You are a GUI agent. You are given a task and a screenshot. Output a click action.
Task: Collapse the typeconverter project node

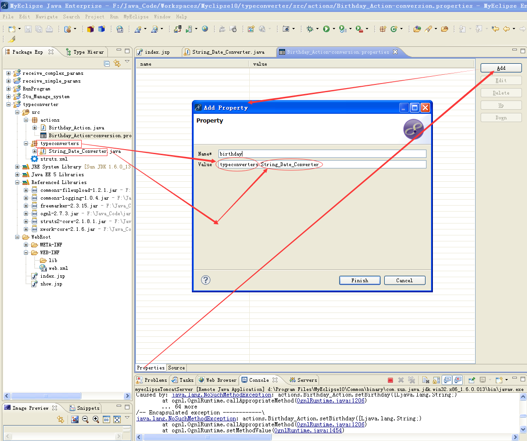[8, 105]
